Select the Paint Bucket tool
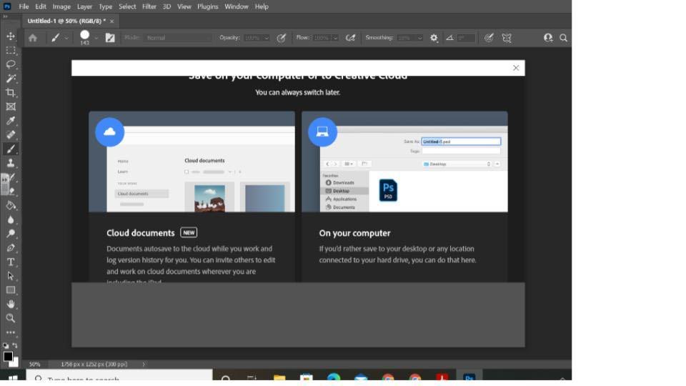Image resolution: width=686 pixels, height=386 pixels. (11, 205)
